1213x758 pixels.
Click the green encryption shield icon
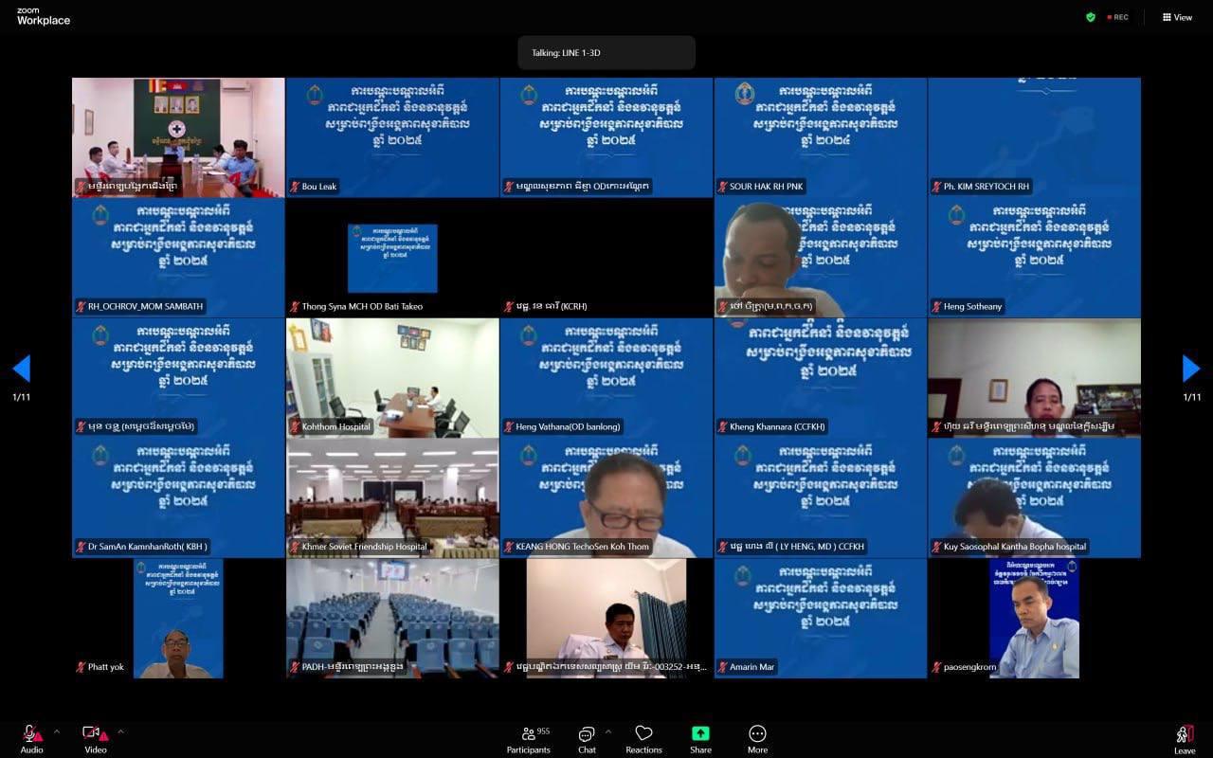(x=1091, y=17)
